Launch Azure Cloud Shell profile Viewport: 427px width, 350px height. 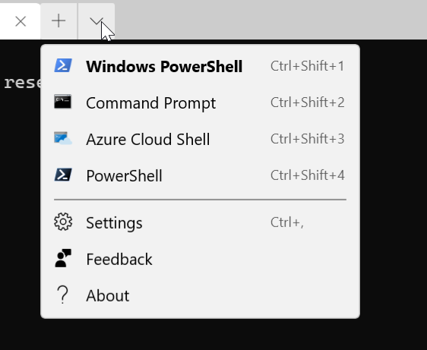pyautogui.click(x=200, y=139)
